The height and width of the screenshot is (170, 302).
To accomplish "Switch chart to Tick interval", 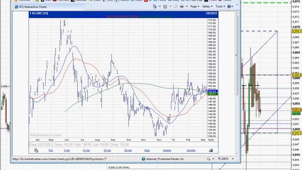I will (x=50, y=151).
